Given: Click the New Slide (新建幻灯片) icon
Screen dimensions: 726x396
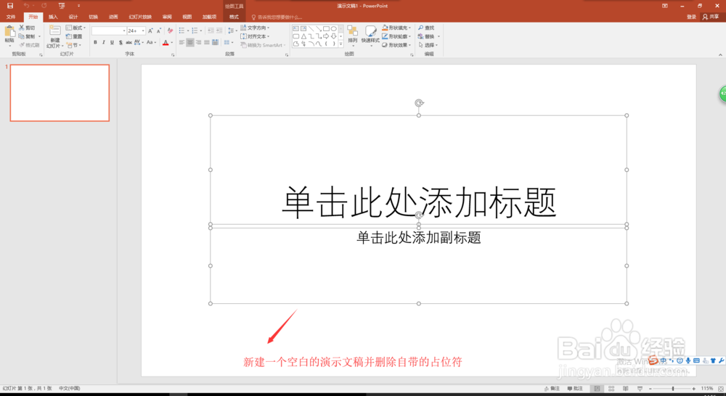Looking at the screenshot, I should (x=54, y=31).
